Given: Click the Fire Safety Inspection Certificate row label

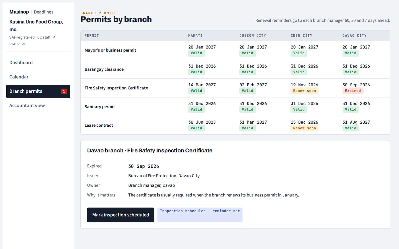Looking at the screenshot, I should coord(116,88).
